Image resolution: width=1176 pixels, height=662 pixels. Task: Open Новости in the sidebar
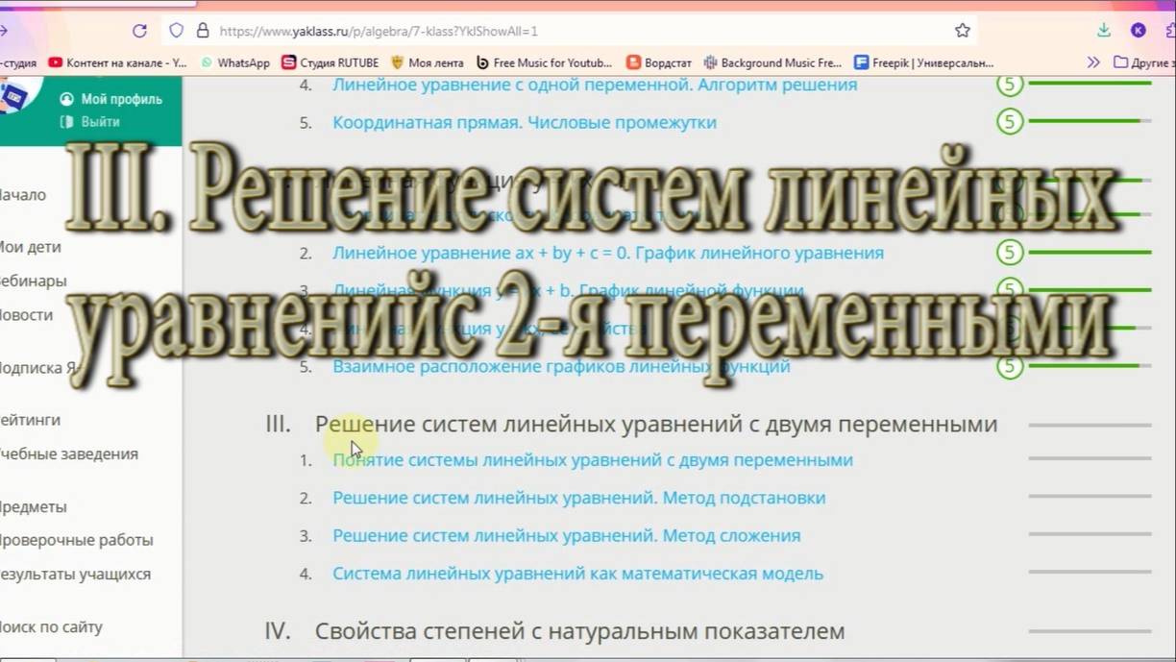(25, 314)
